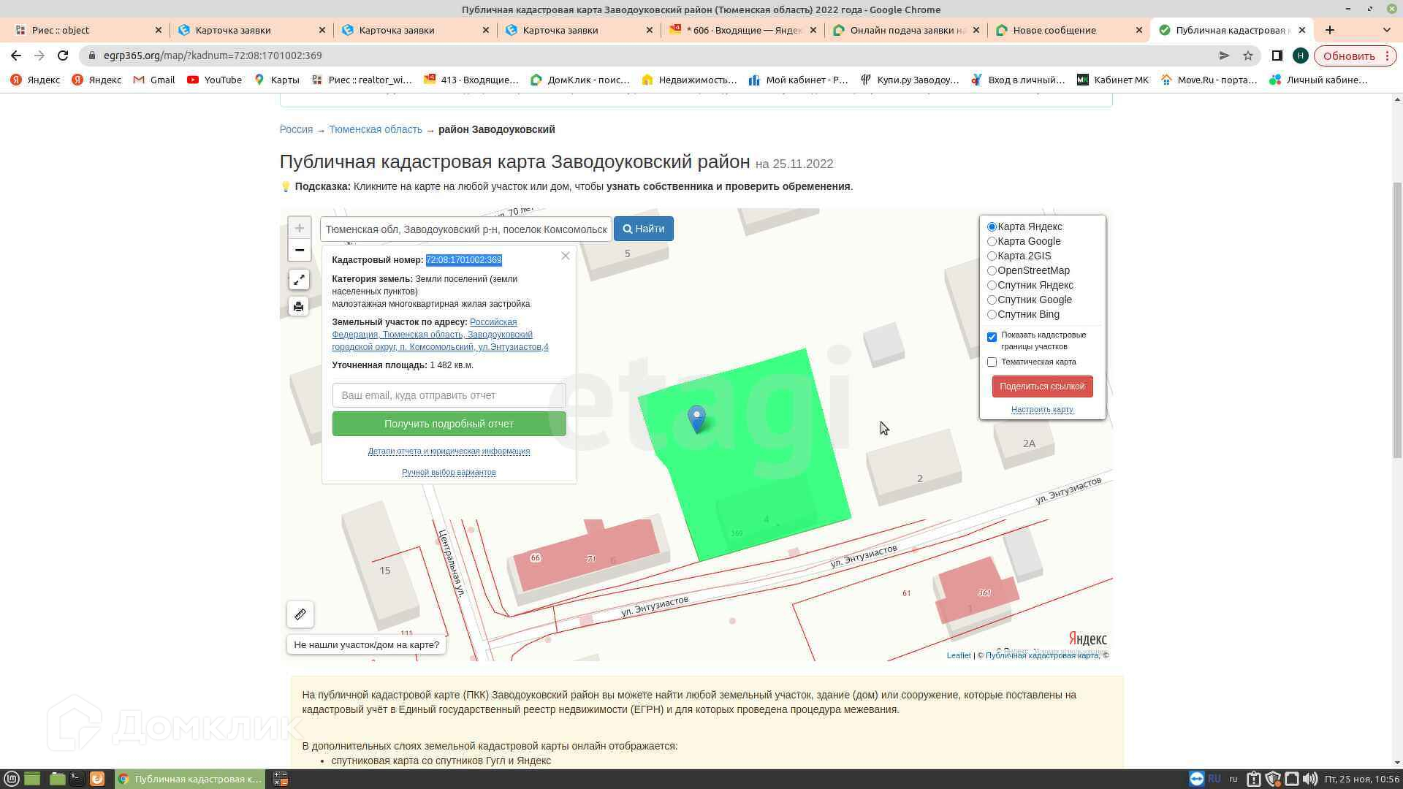Screen dimensions: 1403x789
Task: Click the map print icon
Action: pyautogui.click(x=299, y=306)
